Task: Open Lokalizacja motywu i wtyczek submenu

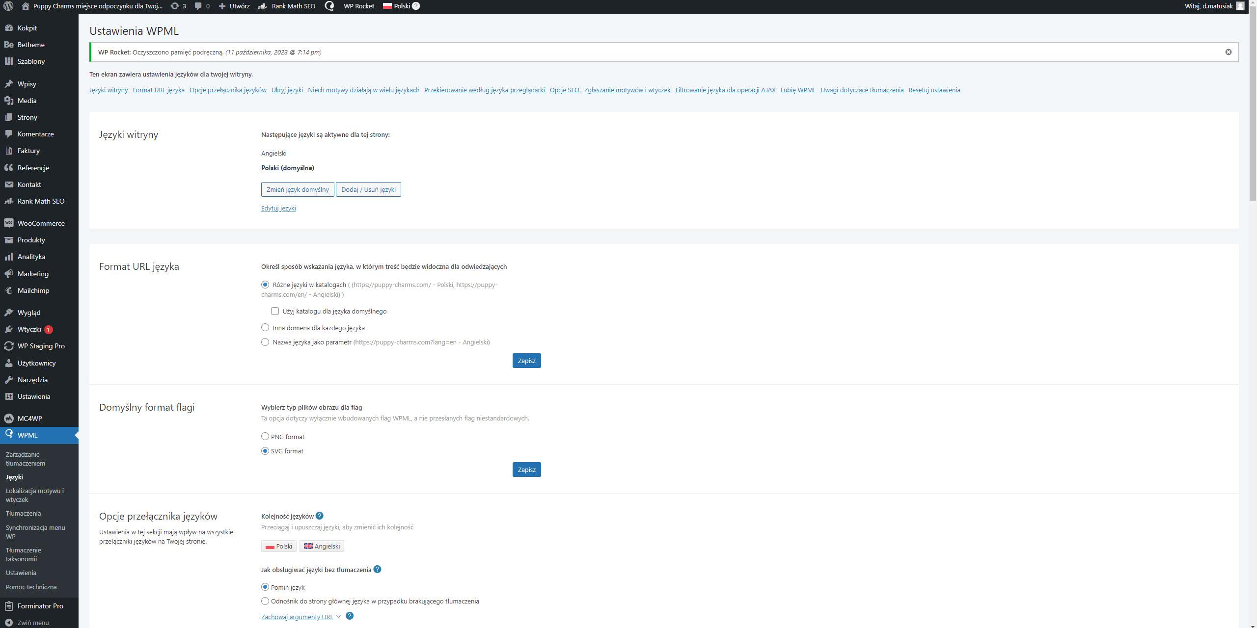Action: pos(35,495)
